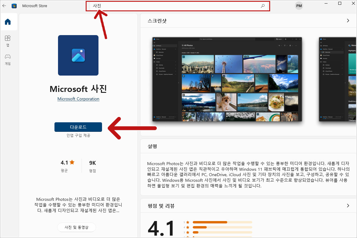Expand the 평점 및 리뷰 section chevron
357x238 pixels.
pos(348,206)
